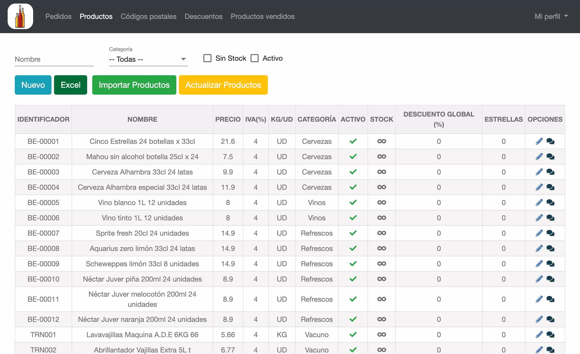Click the IDENTIFICADOR column header
This screenshot has width=580, height=354.
(x=43, y=119)
